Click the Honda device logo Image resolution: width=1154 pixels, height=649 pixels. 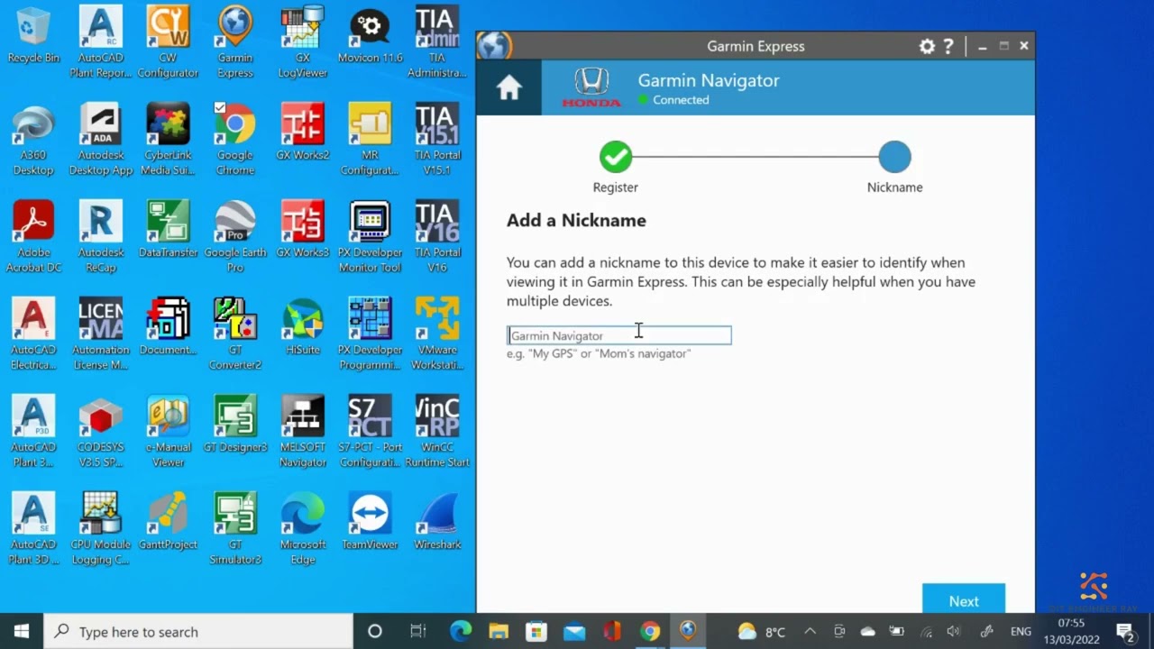click(x=591, y=87)
